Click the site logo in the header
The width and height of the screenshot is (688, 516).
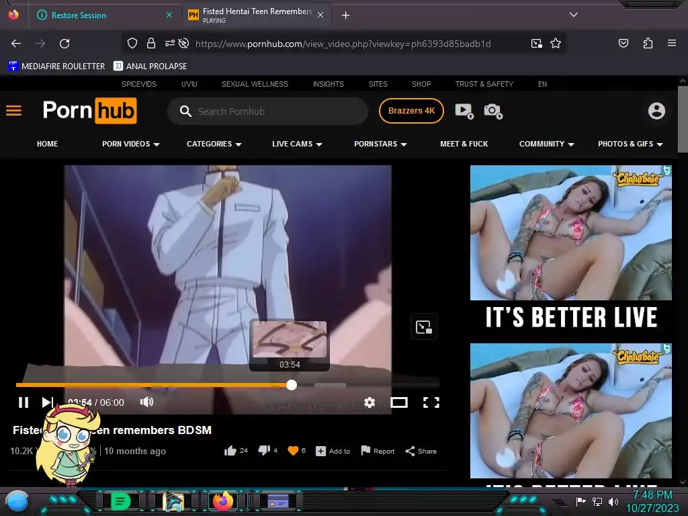[x=90, y=111]
